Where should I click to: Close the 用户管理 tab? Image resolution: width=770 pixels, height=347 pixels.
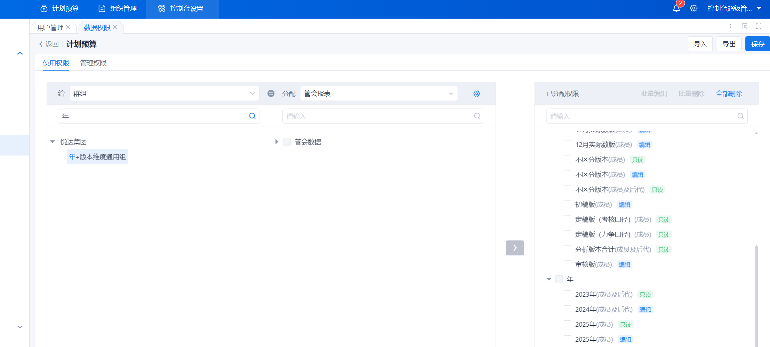(68, 27)
